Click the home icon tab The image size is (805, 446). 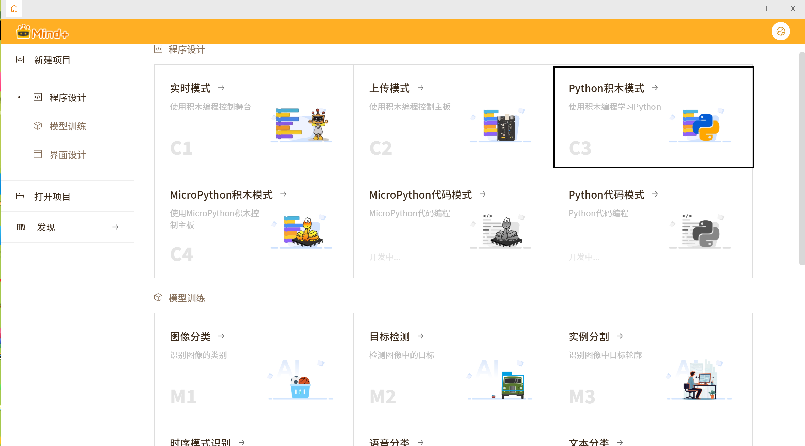[14, 8]
